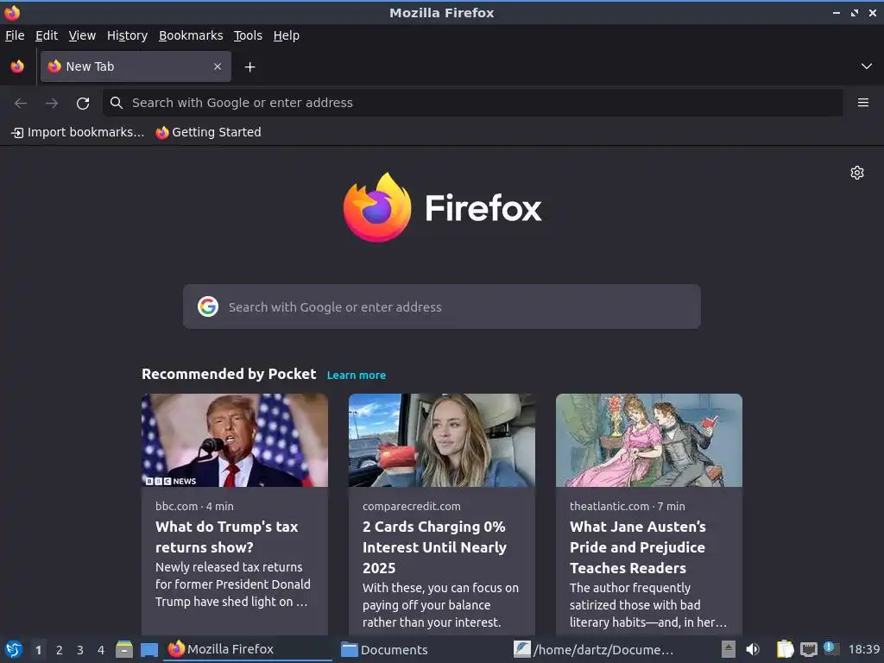The height and width of the screenshot is (663, 884).
Task: Open the View menu
Action: pos(82,35)
